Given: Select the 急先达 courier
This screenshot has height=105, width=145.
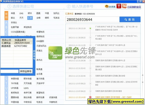Looking at the screenshot, I should pyautogui.click(x=39, y=60).
